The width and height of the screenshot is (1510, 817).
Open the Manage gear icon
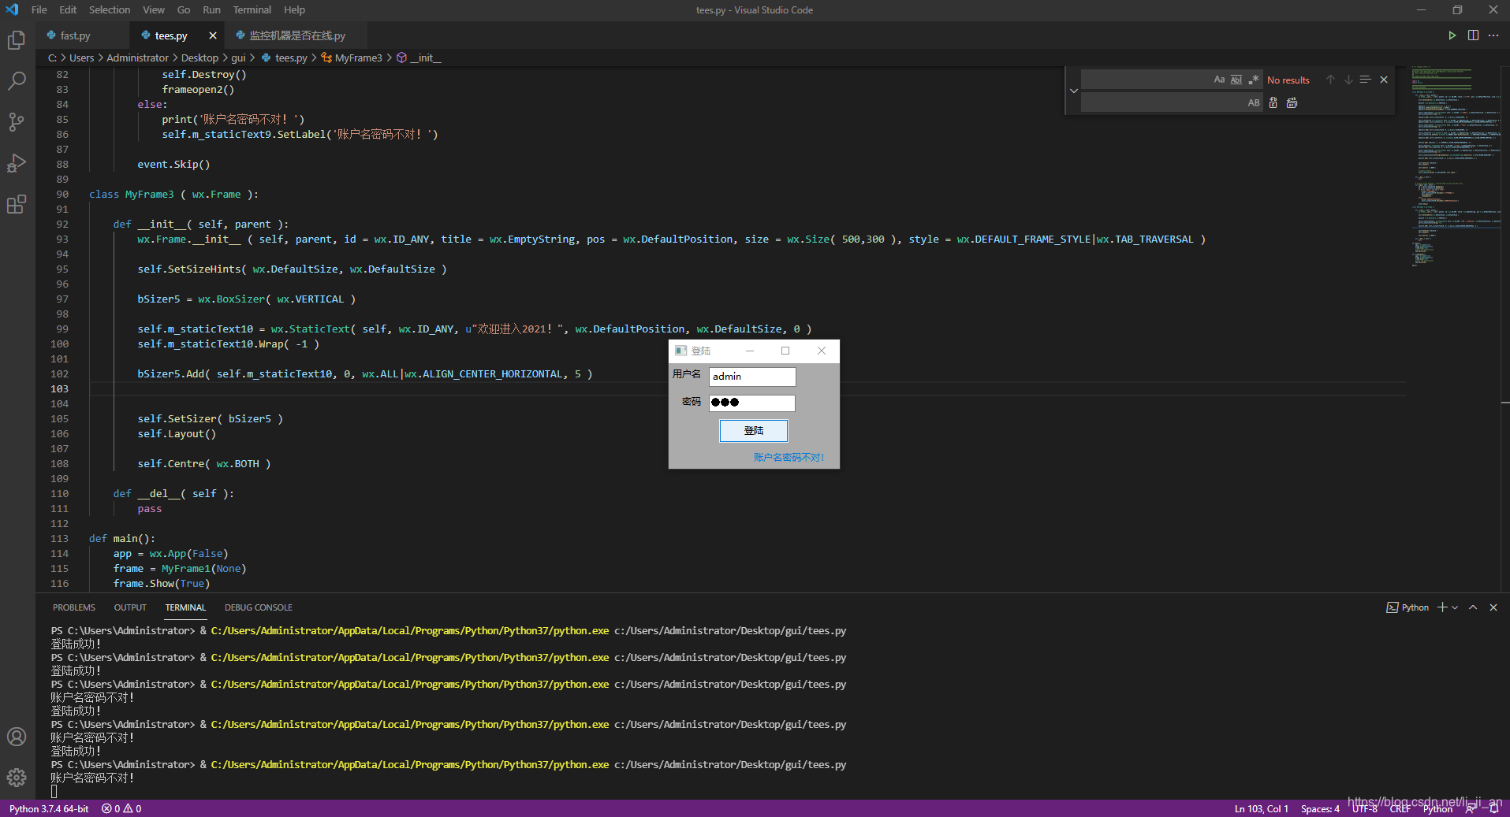17,778
